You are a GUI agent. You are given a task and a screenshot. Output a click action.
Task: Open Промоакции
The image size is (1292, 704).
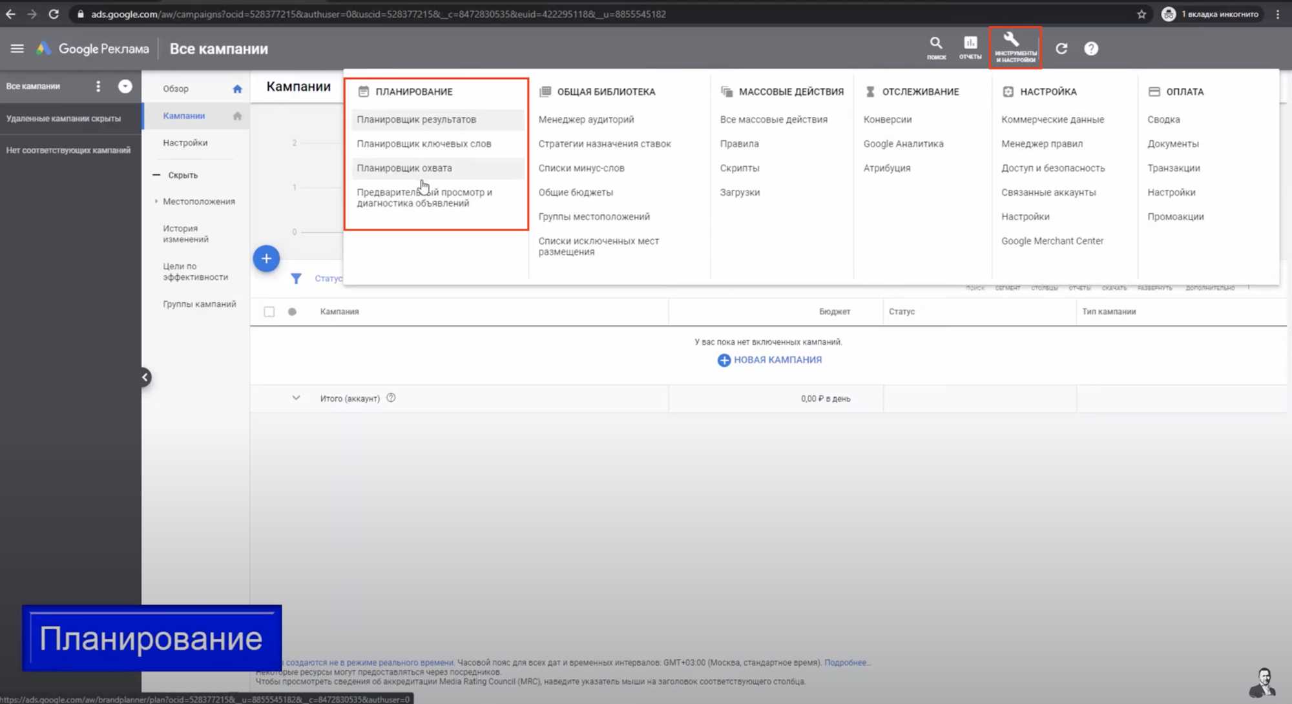pyautogui.click(x=1175, y=217)
